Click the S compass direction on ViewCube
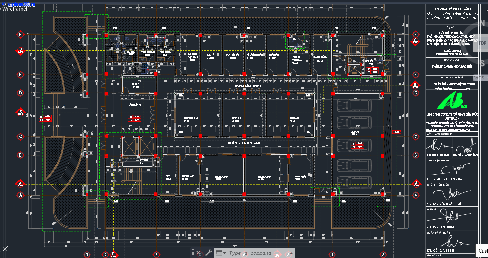The width and height of the screenshot is (488, 258). click(482, 63)
